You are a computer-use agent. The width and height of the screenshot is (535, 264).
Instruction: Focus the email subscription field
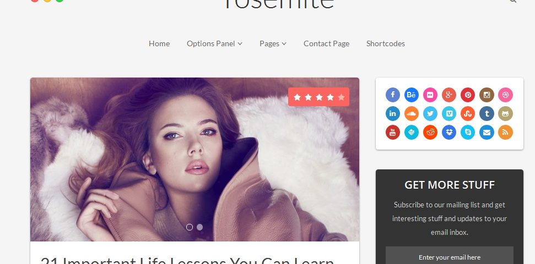pos(450,255)
